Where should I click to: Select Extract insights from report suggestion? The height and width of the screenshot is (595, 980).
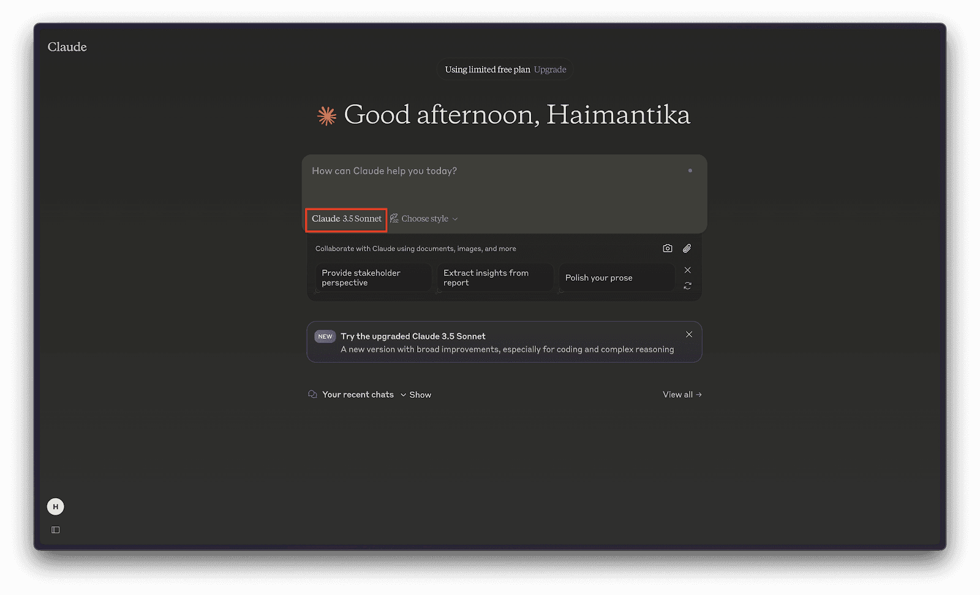point(495,278)
